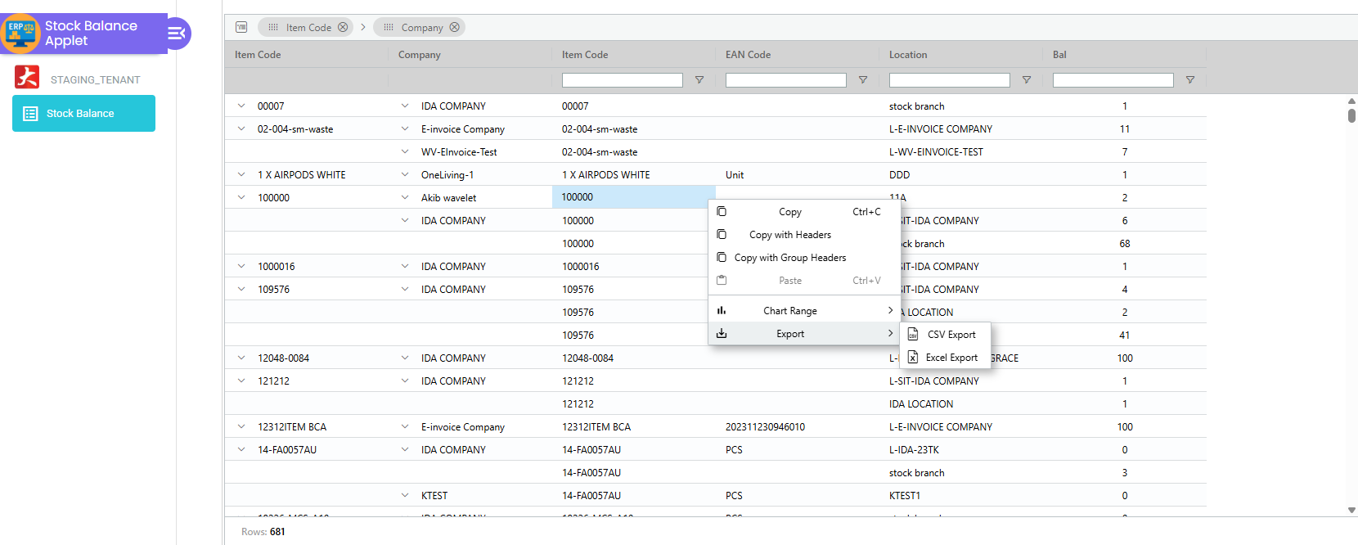Click the row group panel icon
Screen dimensions: 1358x545
click(x=241, y=27)
